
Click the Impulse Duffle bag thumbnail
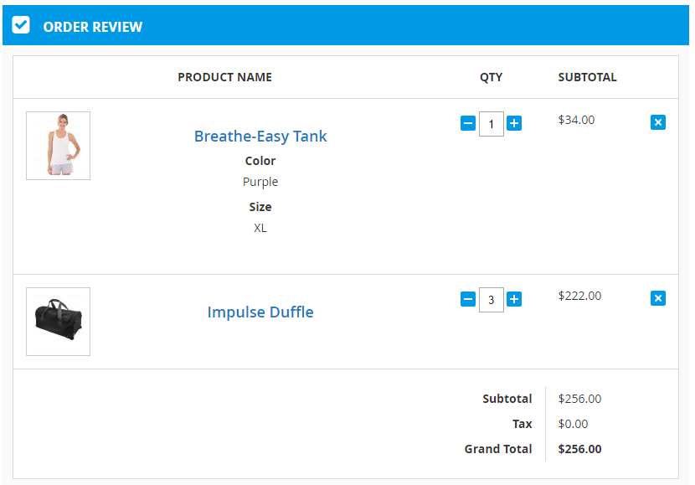pyautogui.click(x=59, y=322)
